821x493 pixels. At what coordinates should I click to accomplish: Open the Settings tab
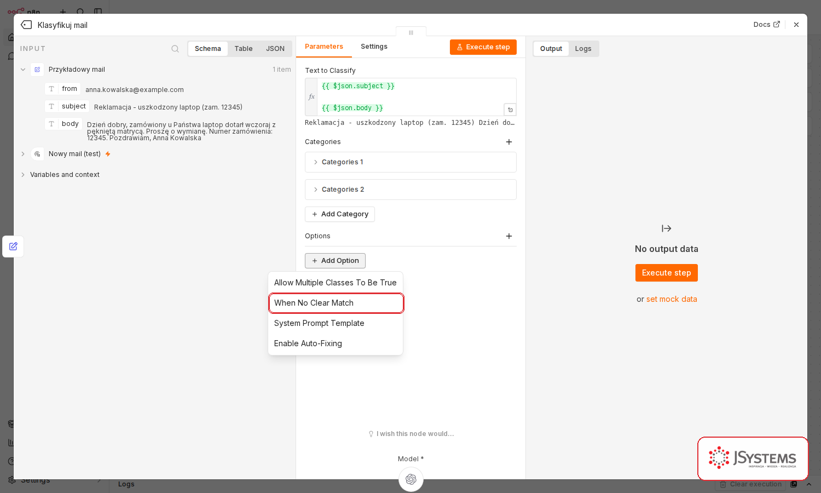click(374, 47)
